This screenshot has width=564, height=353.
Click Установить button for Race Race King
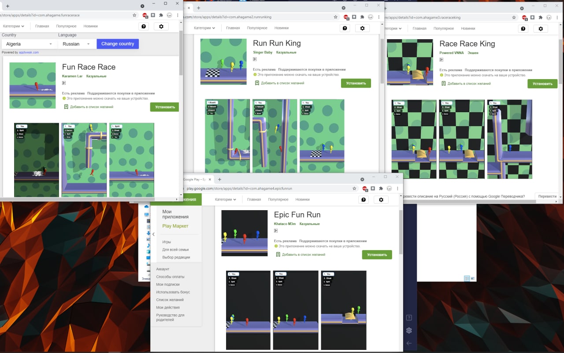(x=542, y=84)
